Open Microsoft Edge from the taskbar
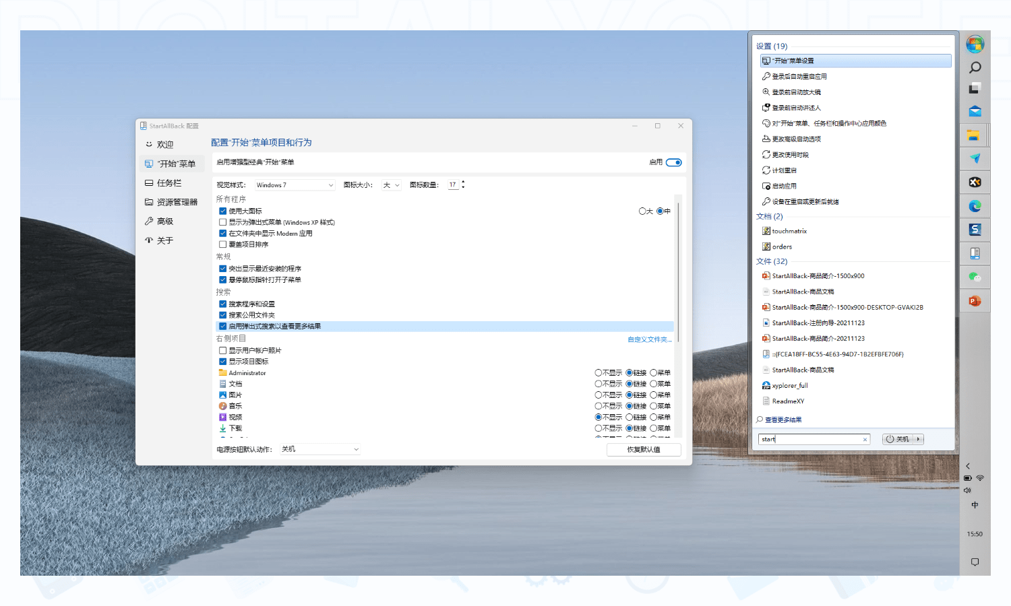Viewport: 1011px width, 606px height. click(x=975, y=206)
